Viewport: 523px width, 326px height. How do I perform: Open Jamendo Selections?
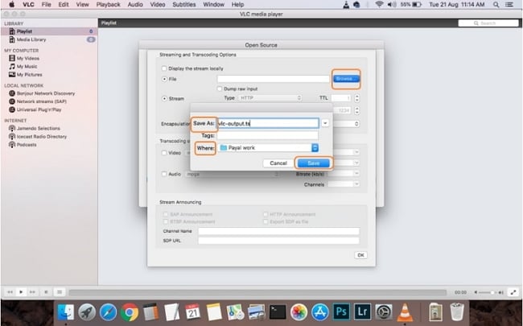39,129
